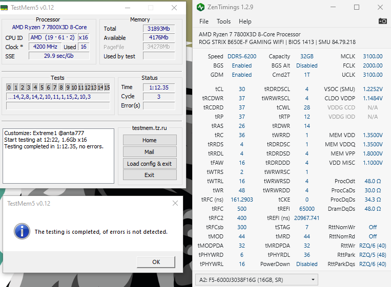The width and height of the screenshot is (391, 287).
Task: Open the Help menu in ZenTimings
Action: pyautogui.click(x=245, y=21)
